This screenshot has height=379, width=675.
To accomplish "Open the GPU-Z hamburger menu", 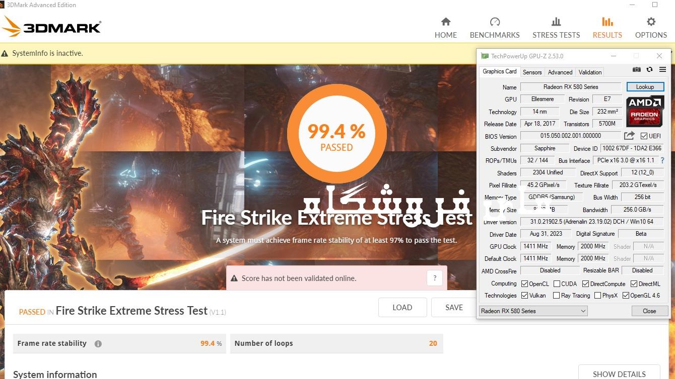I will point(662,70).
